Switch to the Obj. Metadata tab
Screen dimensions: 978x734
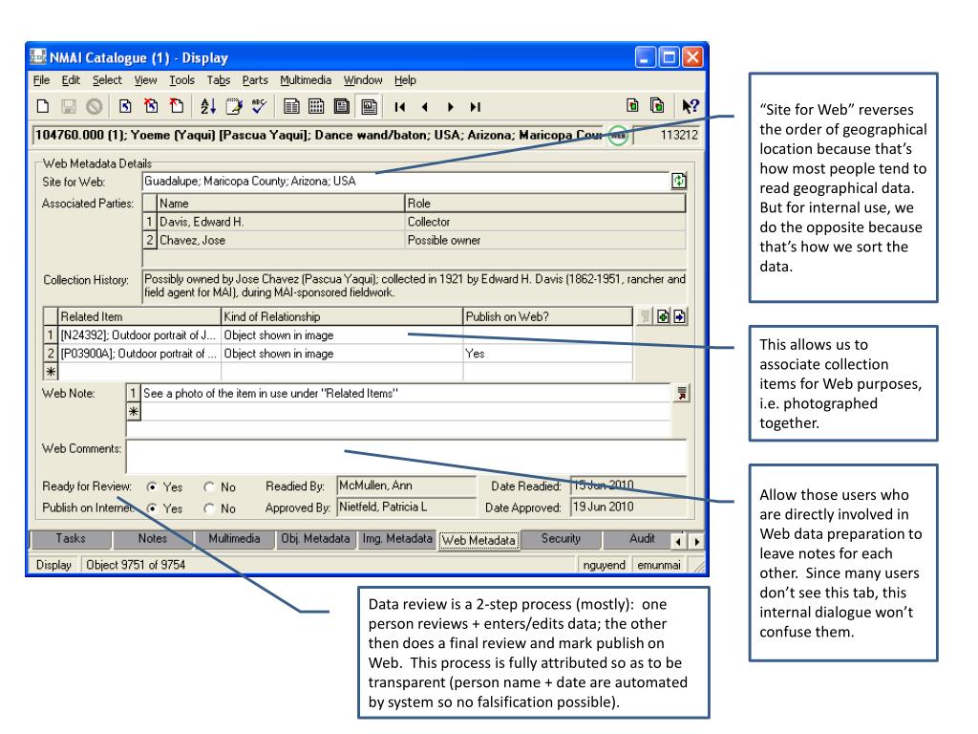(x=315, y=539)
